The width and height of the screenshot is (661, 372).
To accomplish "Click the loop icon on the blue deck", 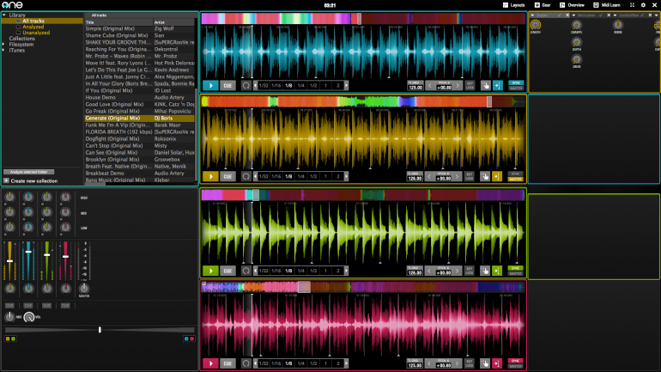I will [x=248, y=85].
